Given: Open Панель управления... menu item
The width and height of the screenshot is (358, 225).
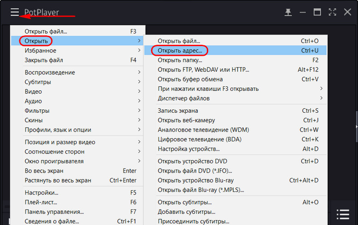Looking at the screenshot, I should pyautogui.click(x=77, y=212).
